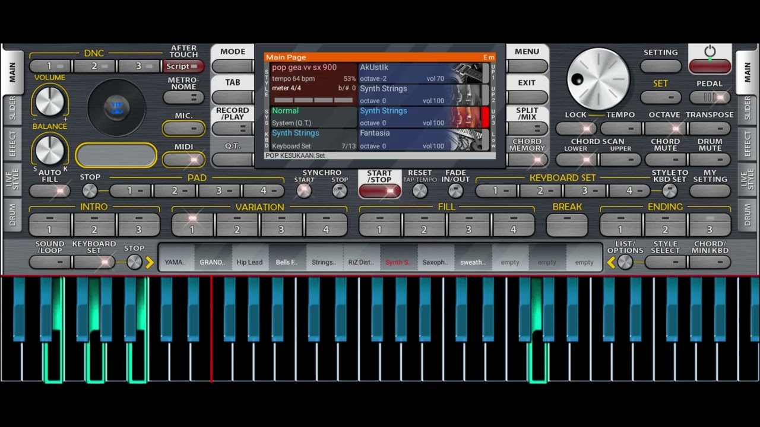Open the MENU button
The width and height of the screenshot is (760, 427).
click(527, 66)
